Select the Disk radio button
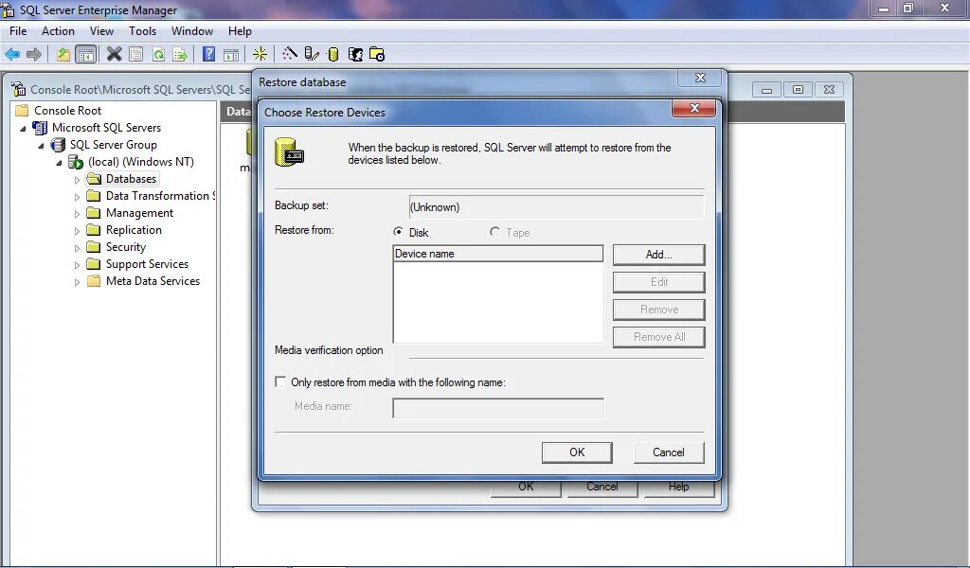 [x=399, y=232]
